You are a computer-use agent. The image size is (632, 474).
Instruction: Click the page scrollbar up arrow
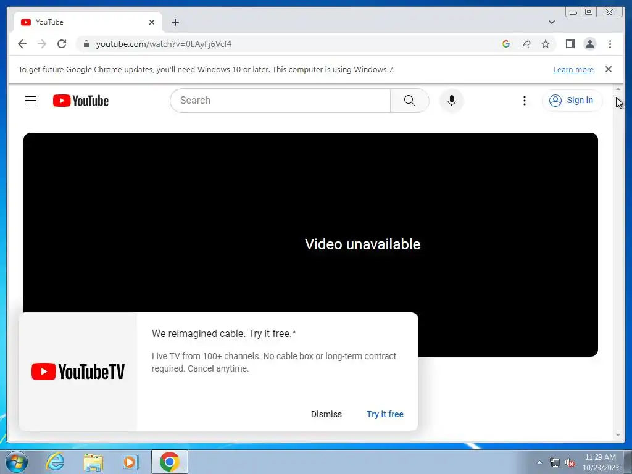point(618,89)
